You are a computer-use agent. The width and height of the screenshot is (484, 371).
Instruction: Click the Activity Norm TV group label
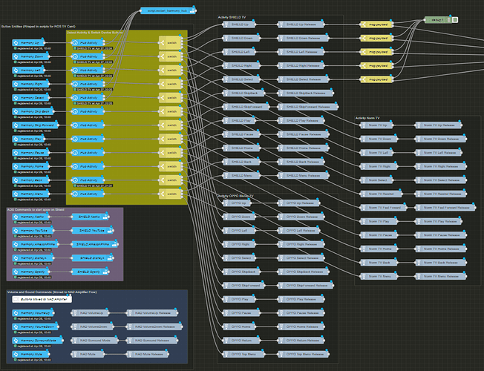point(367,118)
